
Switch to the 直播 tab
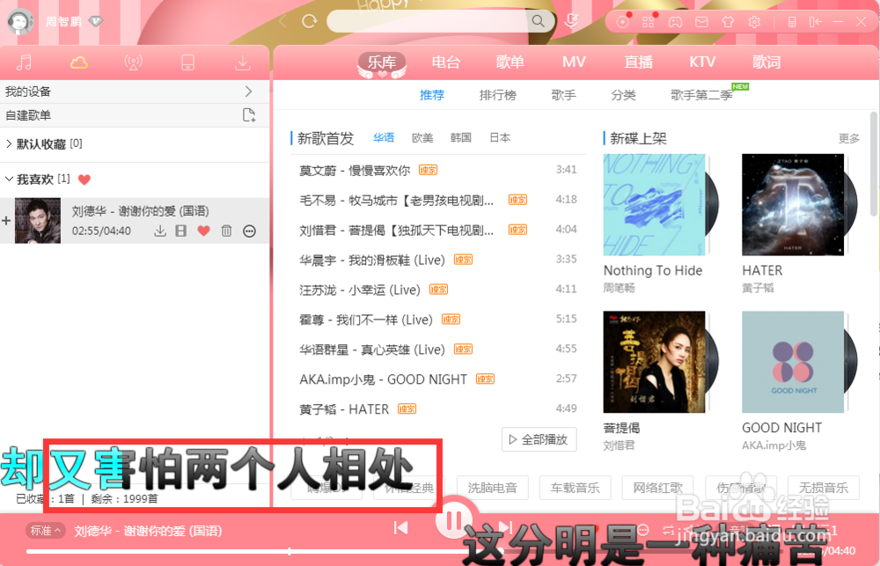(x=638, y=62)
